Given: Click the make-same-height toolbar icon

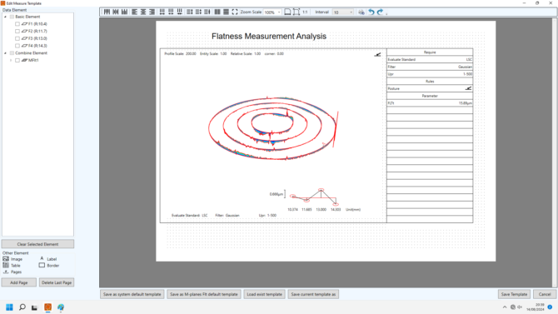Looking at the screenshot, I should [x=226, y=12].
